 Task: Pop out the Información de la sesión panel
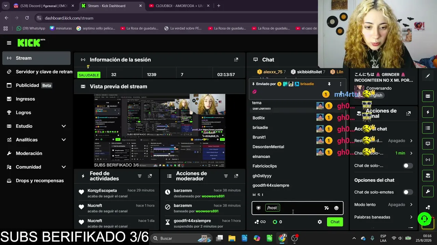click(x=236, y=60)
